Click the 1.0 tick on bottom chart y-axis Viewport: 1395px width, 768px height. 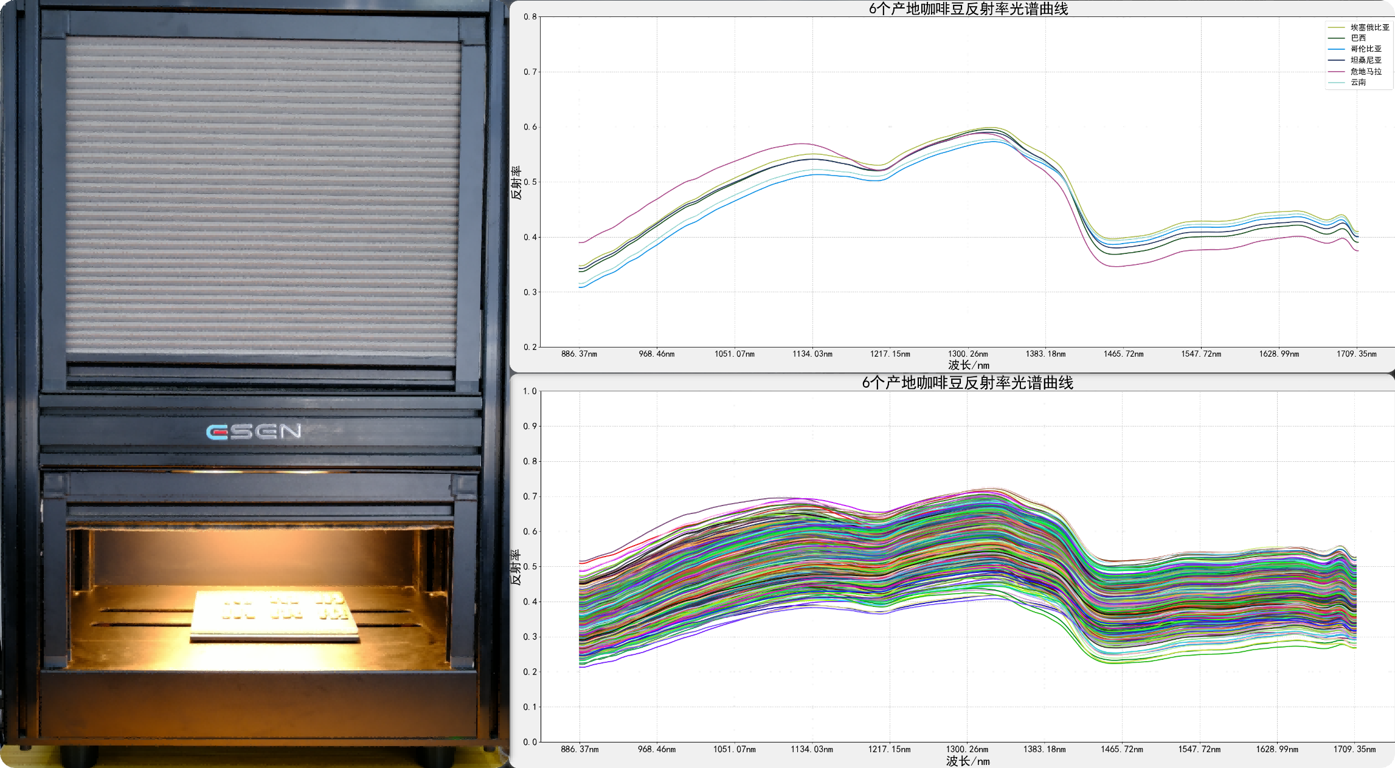pyautogui.click(x=530, y=391)
